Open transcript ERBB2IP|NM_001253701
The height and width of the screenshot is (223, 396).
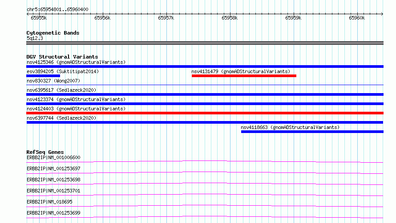click(53, 191)
